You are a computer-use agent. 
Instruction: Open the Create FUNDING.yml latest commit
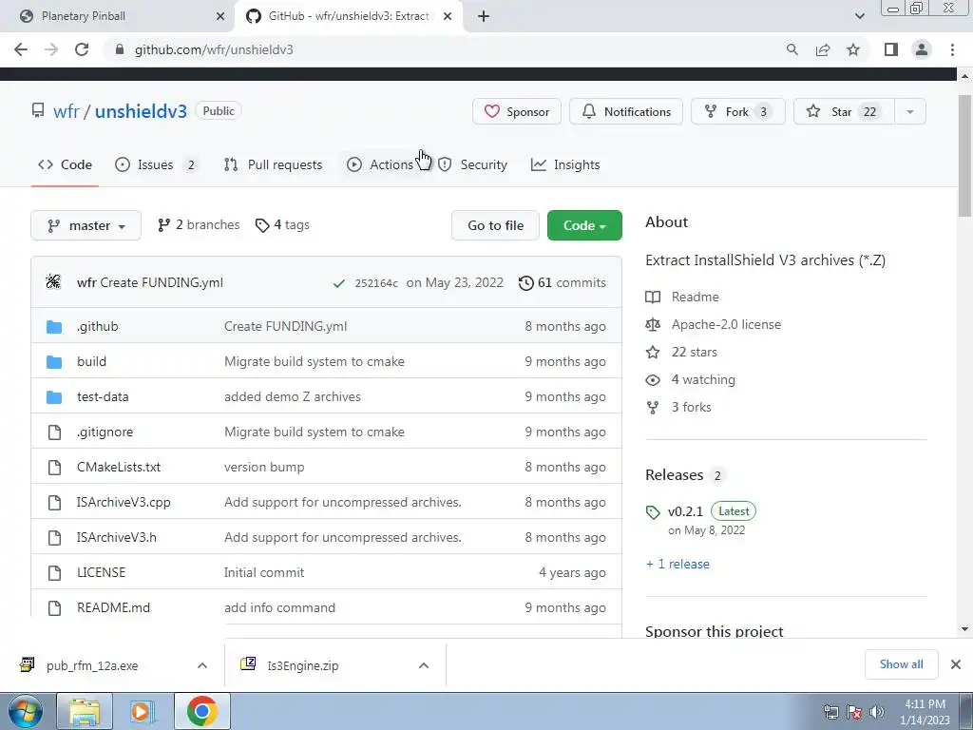click(x=162, y=282)
